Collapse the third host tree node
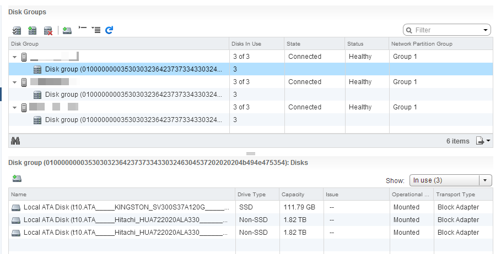This screenshot has height=254, width=501. coord(14,107)
